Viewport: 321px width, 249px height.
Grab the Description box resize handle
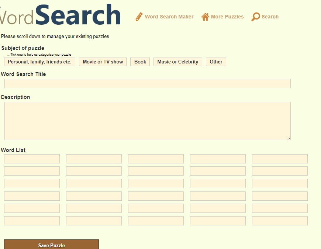pos(289,138)
